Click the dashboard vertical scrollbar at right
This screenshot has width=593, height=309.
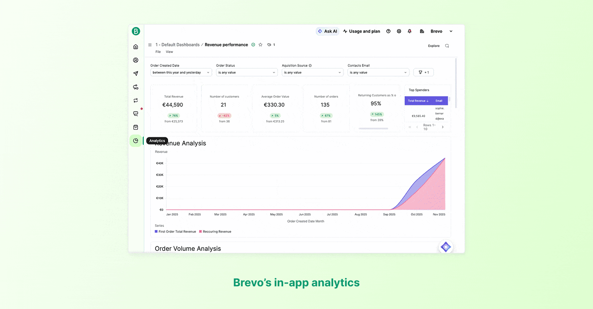pos(456,83)
